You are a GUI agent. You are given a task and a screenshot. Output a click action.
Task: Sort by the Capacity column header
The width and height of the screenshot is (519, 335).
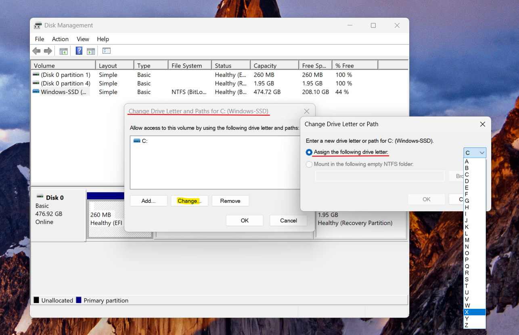[274, 65]
